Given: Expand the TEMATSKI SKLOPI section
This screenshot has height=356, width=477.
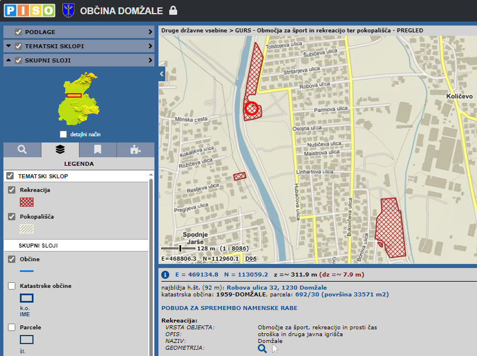Looking at the screenshot, I should pos(150,47).
